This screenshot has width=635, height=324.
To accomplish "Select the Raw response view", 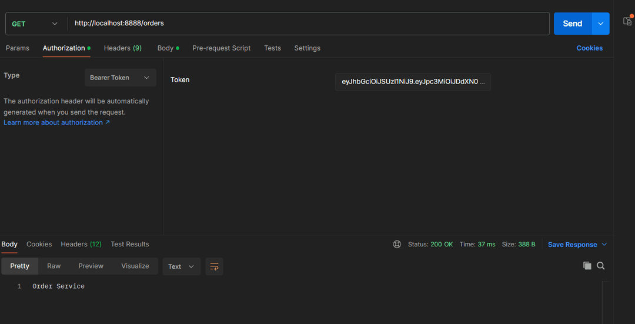I will [x=54, y=266].
